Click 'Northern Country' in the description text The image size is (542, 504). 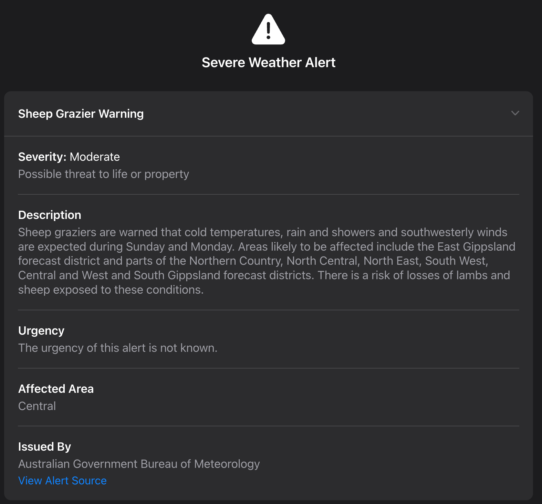pos(236,261)
